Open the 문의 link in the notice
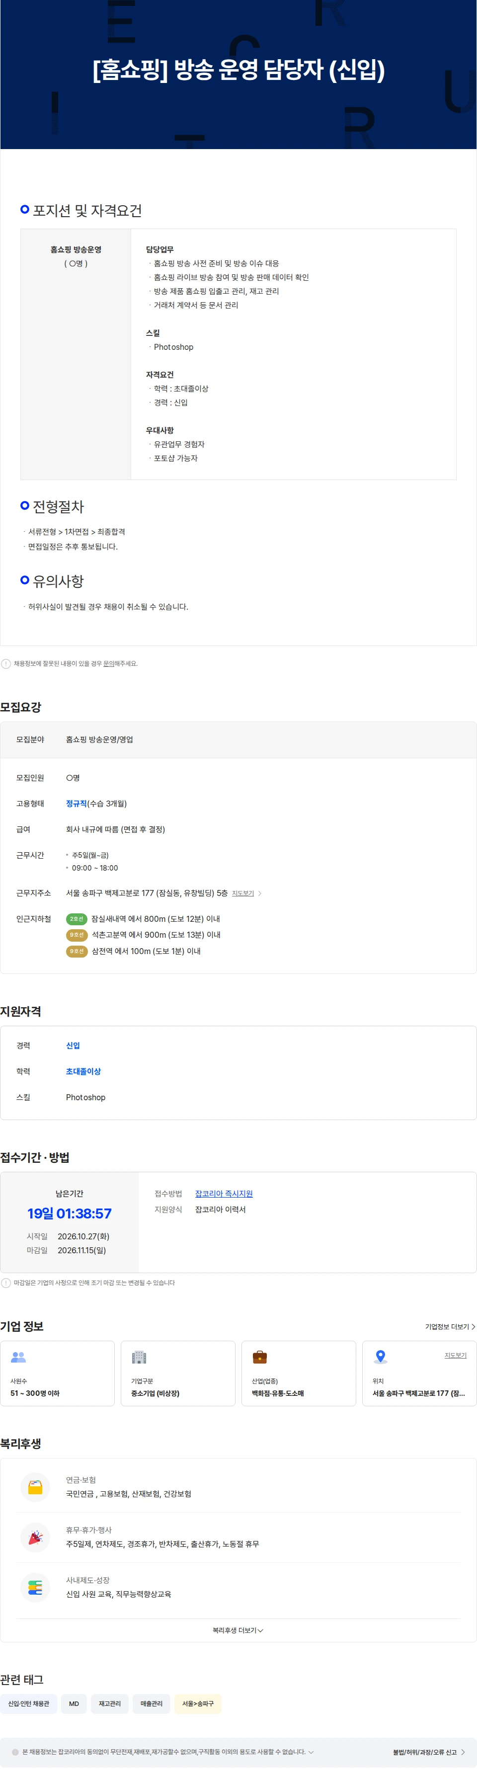 coord(108,664)
